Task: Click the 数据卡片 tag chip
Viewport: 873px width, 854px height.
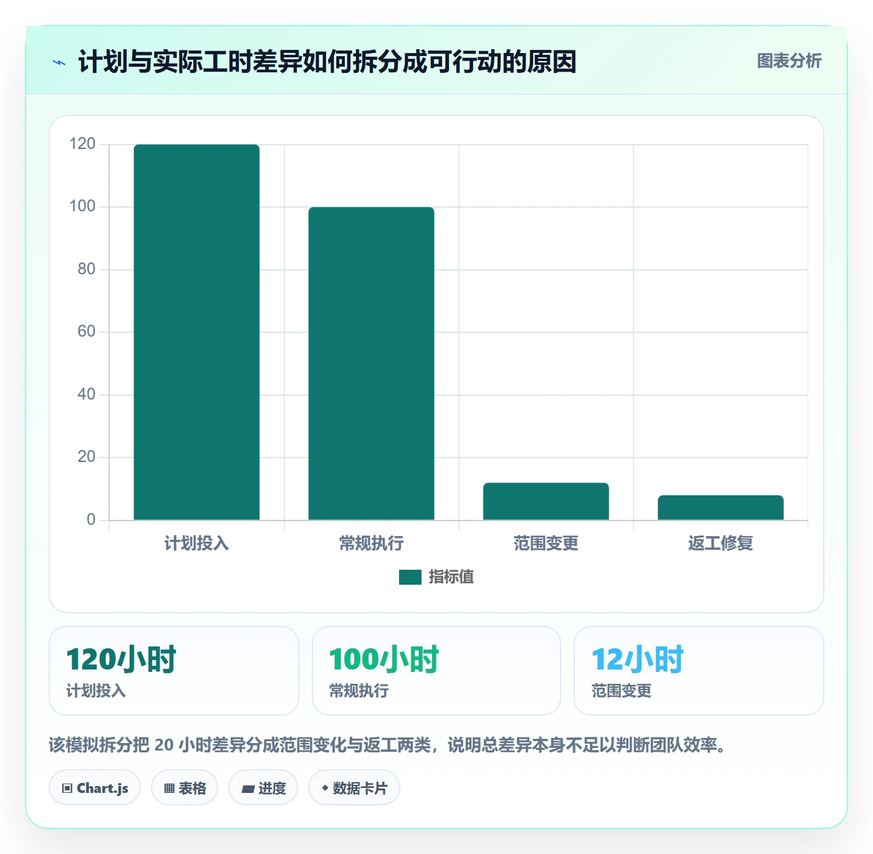Action: pos(354,788)
